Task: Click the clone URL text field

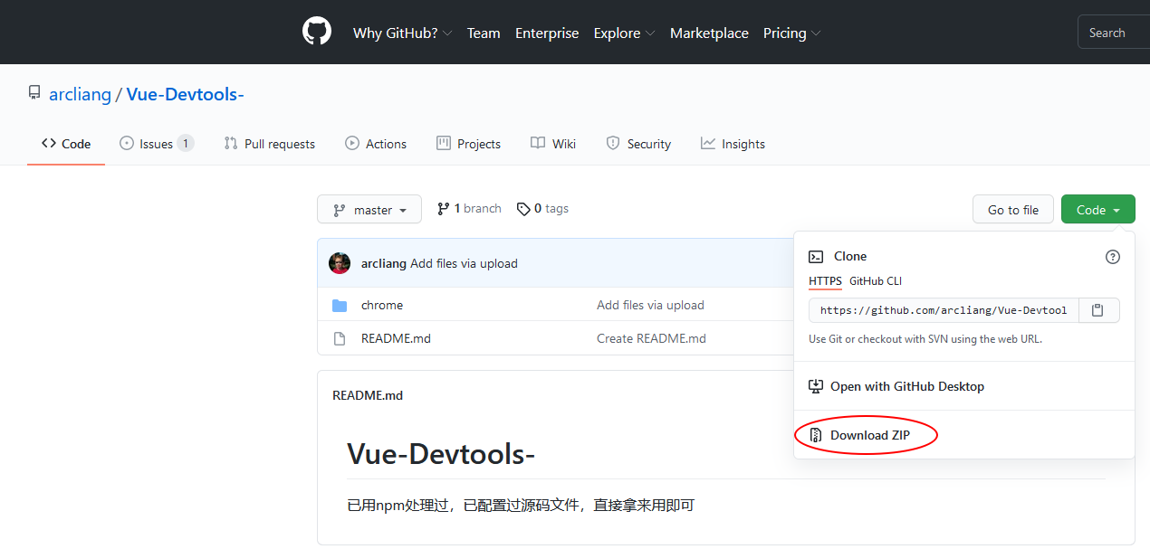Action: (x=944, y=310)
